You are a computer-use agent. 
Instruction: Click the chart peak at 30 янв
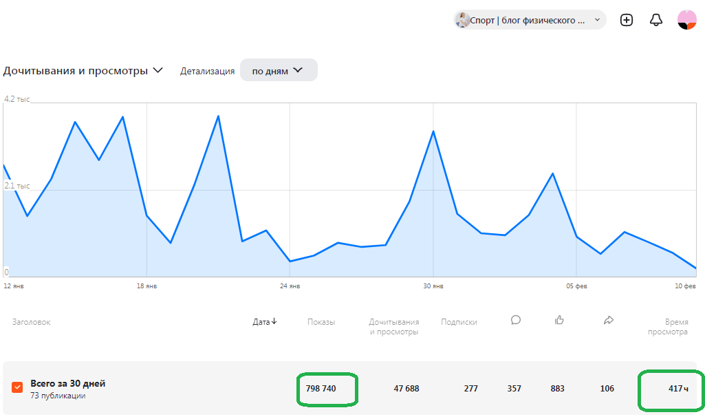tap(433, 131)
